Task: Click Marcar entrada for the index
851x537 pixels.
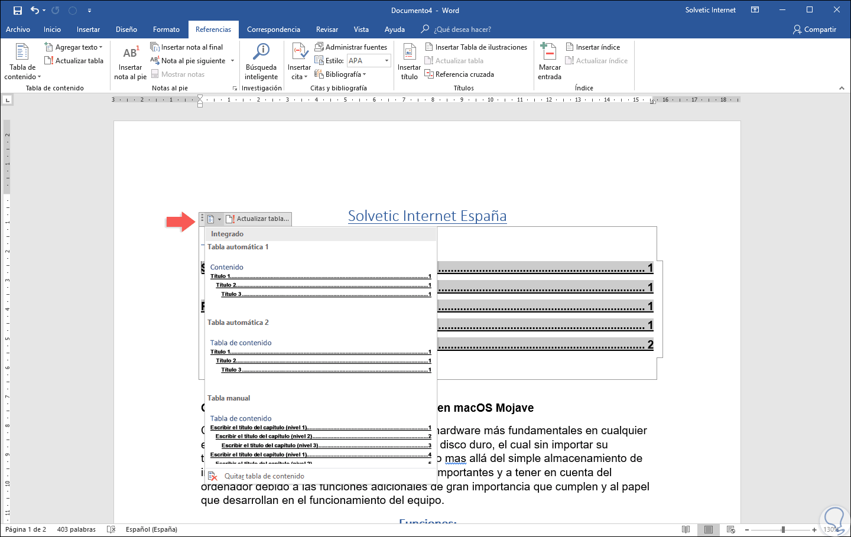Action: (x=550, y=61)
